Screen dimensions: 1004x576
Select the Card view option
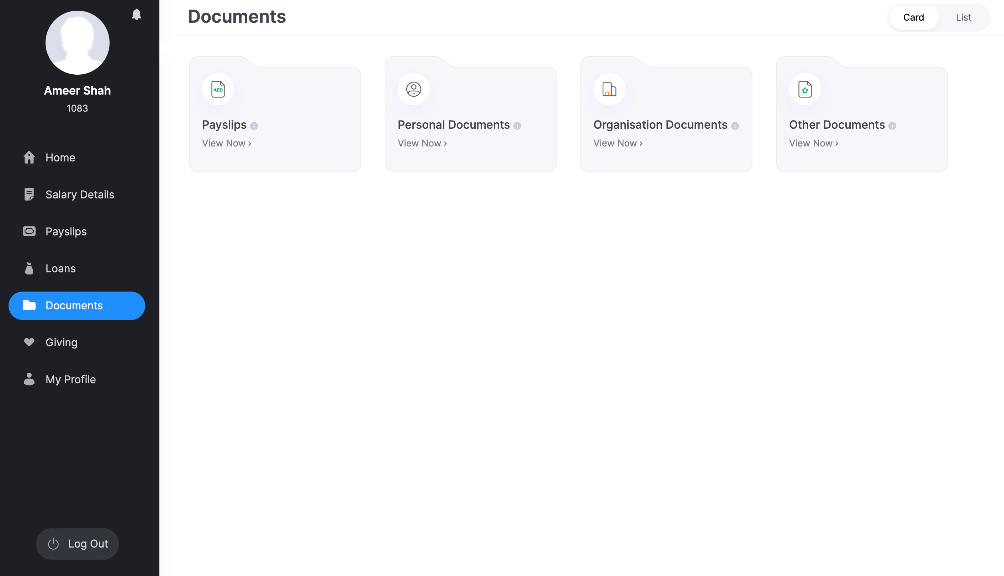(913, 17)
